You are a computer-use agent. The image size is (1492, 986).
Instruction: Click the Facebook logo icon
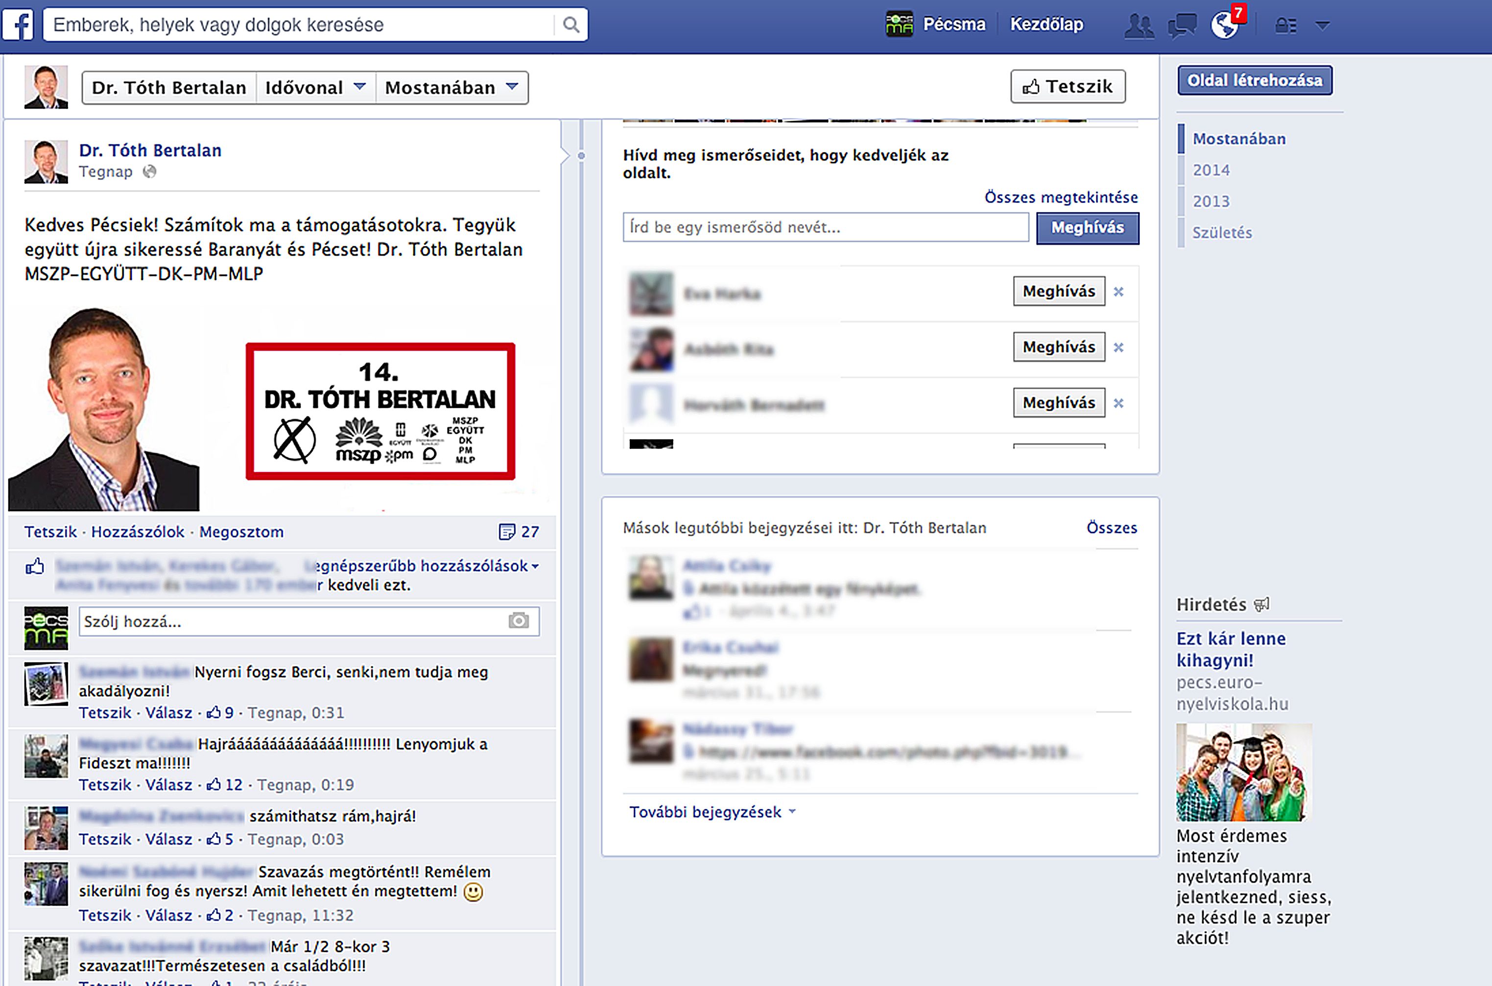tap(18, 24)
